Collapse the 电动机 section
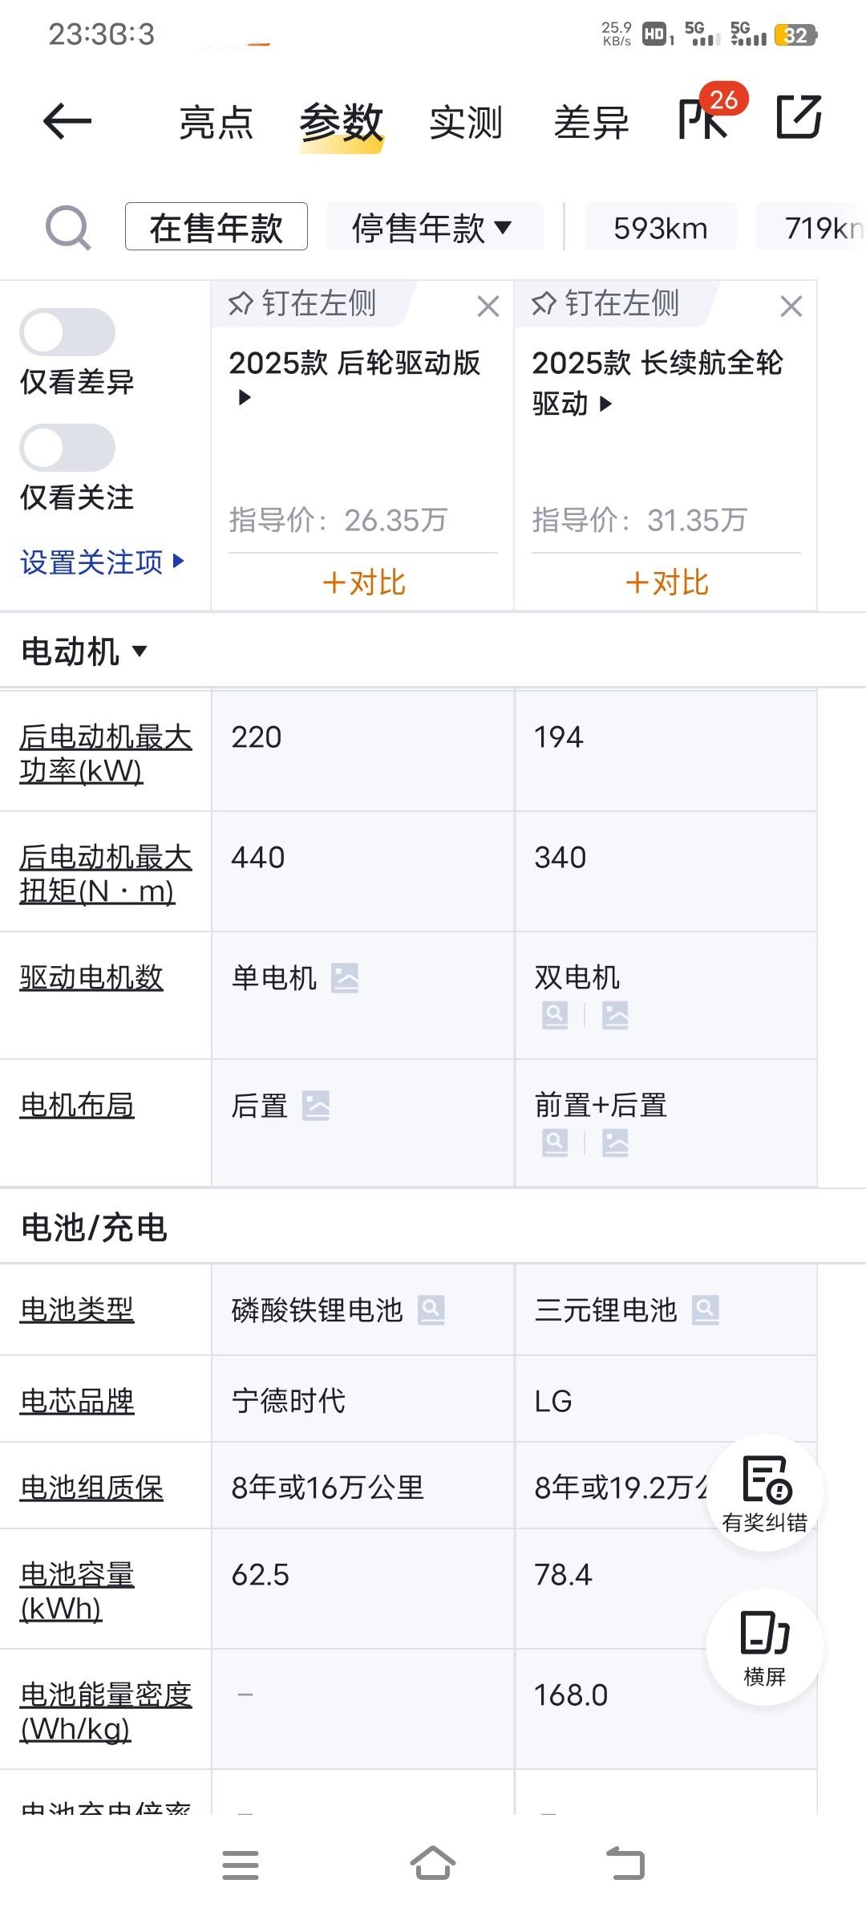This screenshot has height=1916, width=866. click(x=85, y=651)
